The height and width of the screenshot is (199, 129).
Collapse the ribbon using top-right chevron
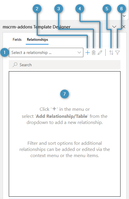tap(124, 16)
